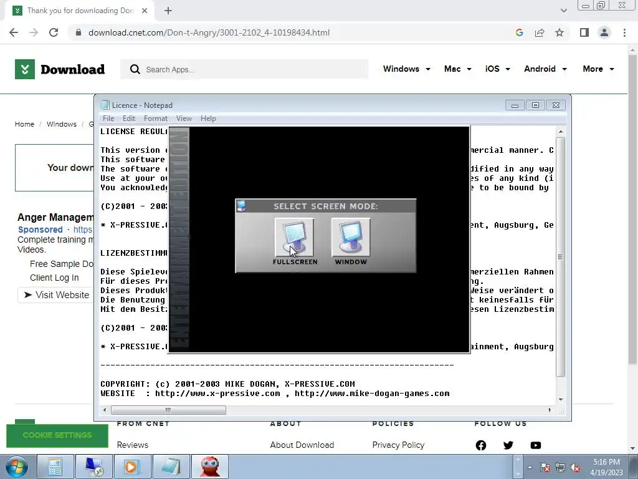Click the padlock site info icon
This screenshot has height=479, width=638.
(79, 32)
